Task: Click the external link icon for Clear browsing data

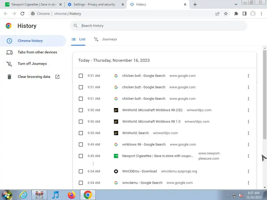Action: pos(57,77)
